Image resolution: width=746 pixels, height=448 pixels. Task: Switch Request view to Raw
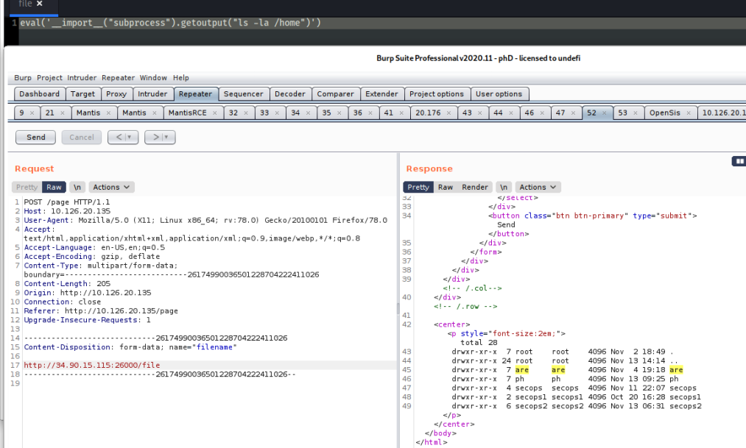(x=54, y=187)
